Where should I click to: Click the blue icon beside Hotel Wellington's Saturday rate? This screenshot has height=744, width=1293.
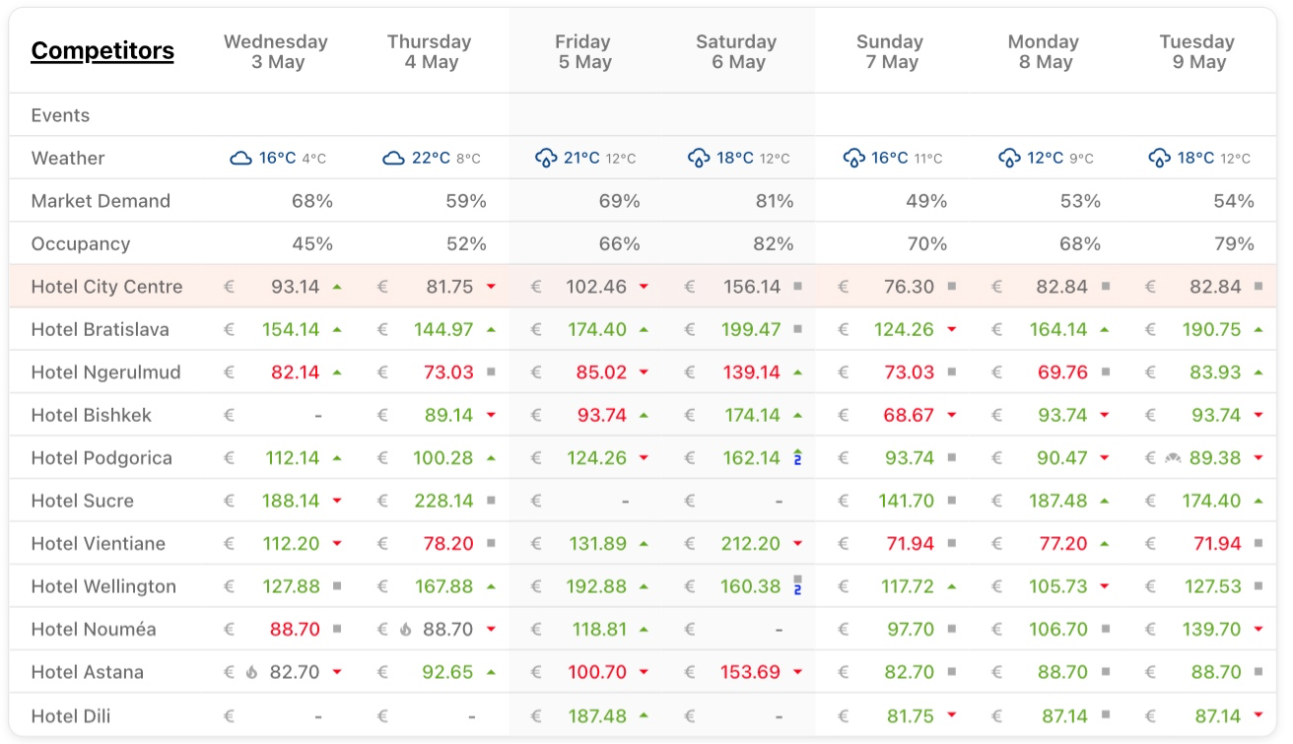(797, 586)
